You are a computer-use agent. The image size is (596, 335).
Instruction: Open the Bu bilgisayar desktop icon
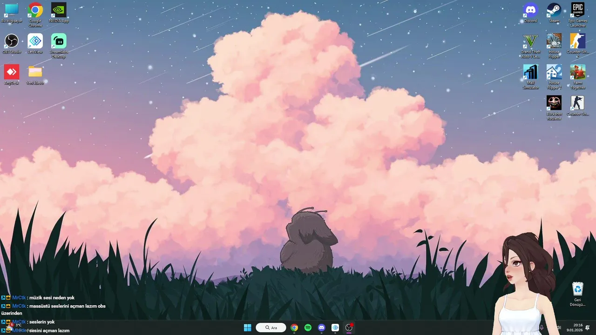12,13
